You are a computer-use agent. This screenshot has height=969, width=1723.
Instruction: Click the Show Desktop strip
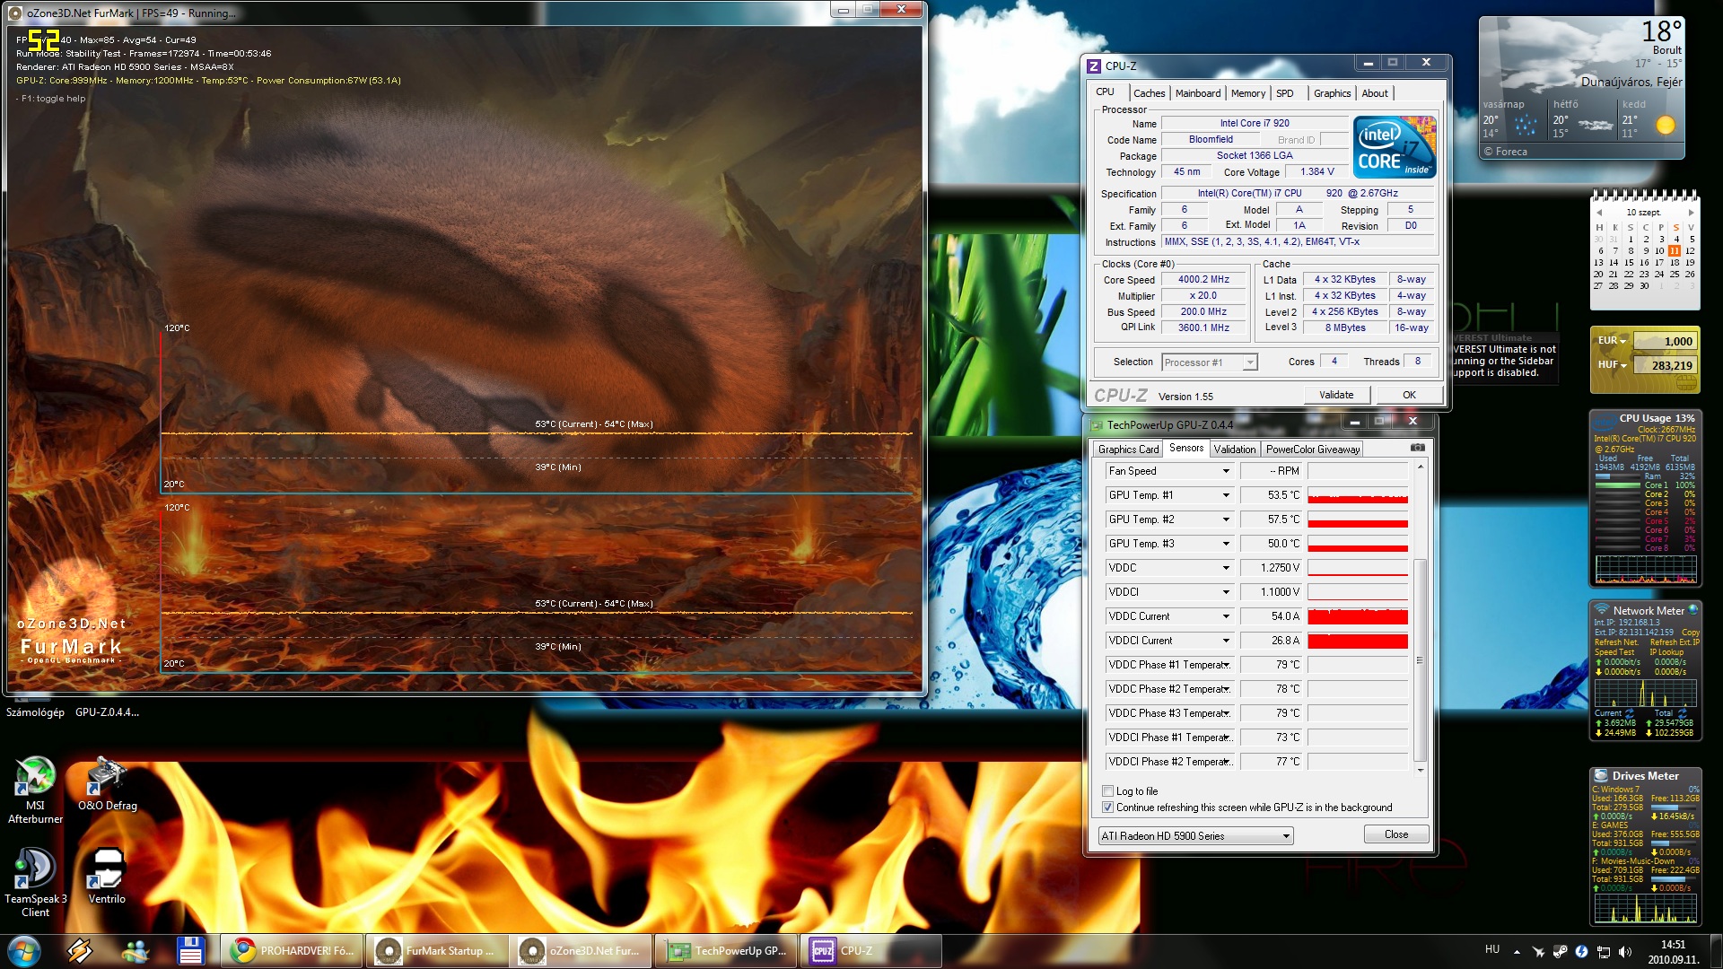[1716, 951]
